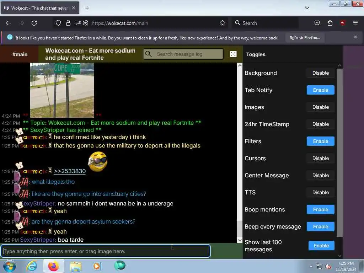Open a new browser tab with plus
This screenshot has height=273, width=364.
(87, 8)
